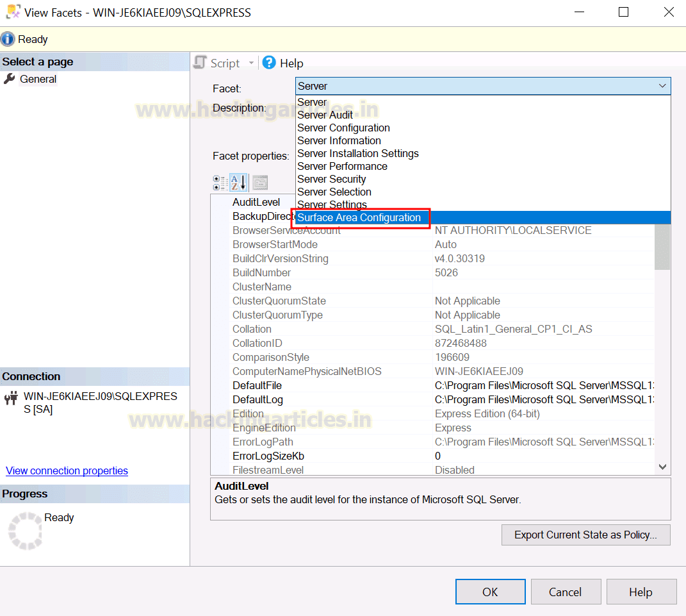Viewport: 686px width, 616px height.
Task: Select the BuildNumber property
Action: pyautogui.click(x=261, y=273)
